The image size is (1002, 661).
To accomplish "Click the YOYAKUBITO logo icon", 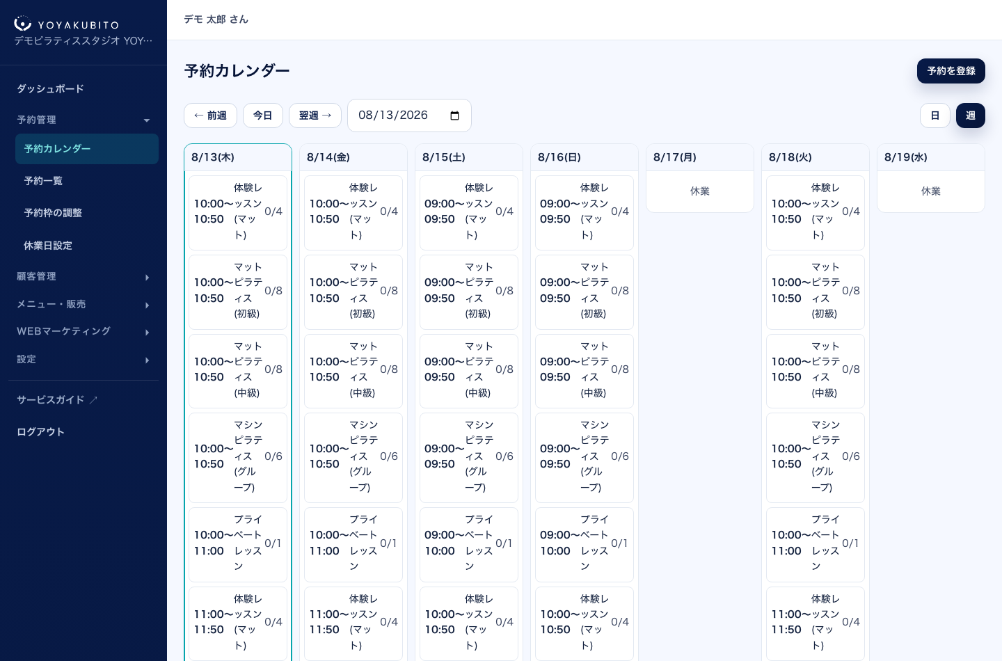I will coord(23,24).
